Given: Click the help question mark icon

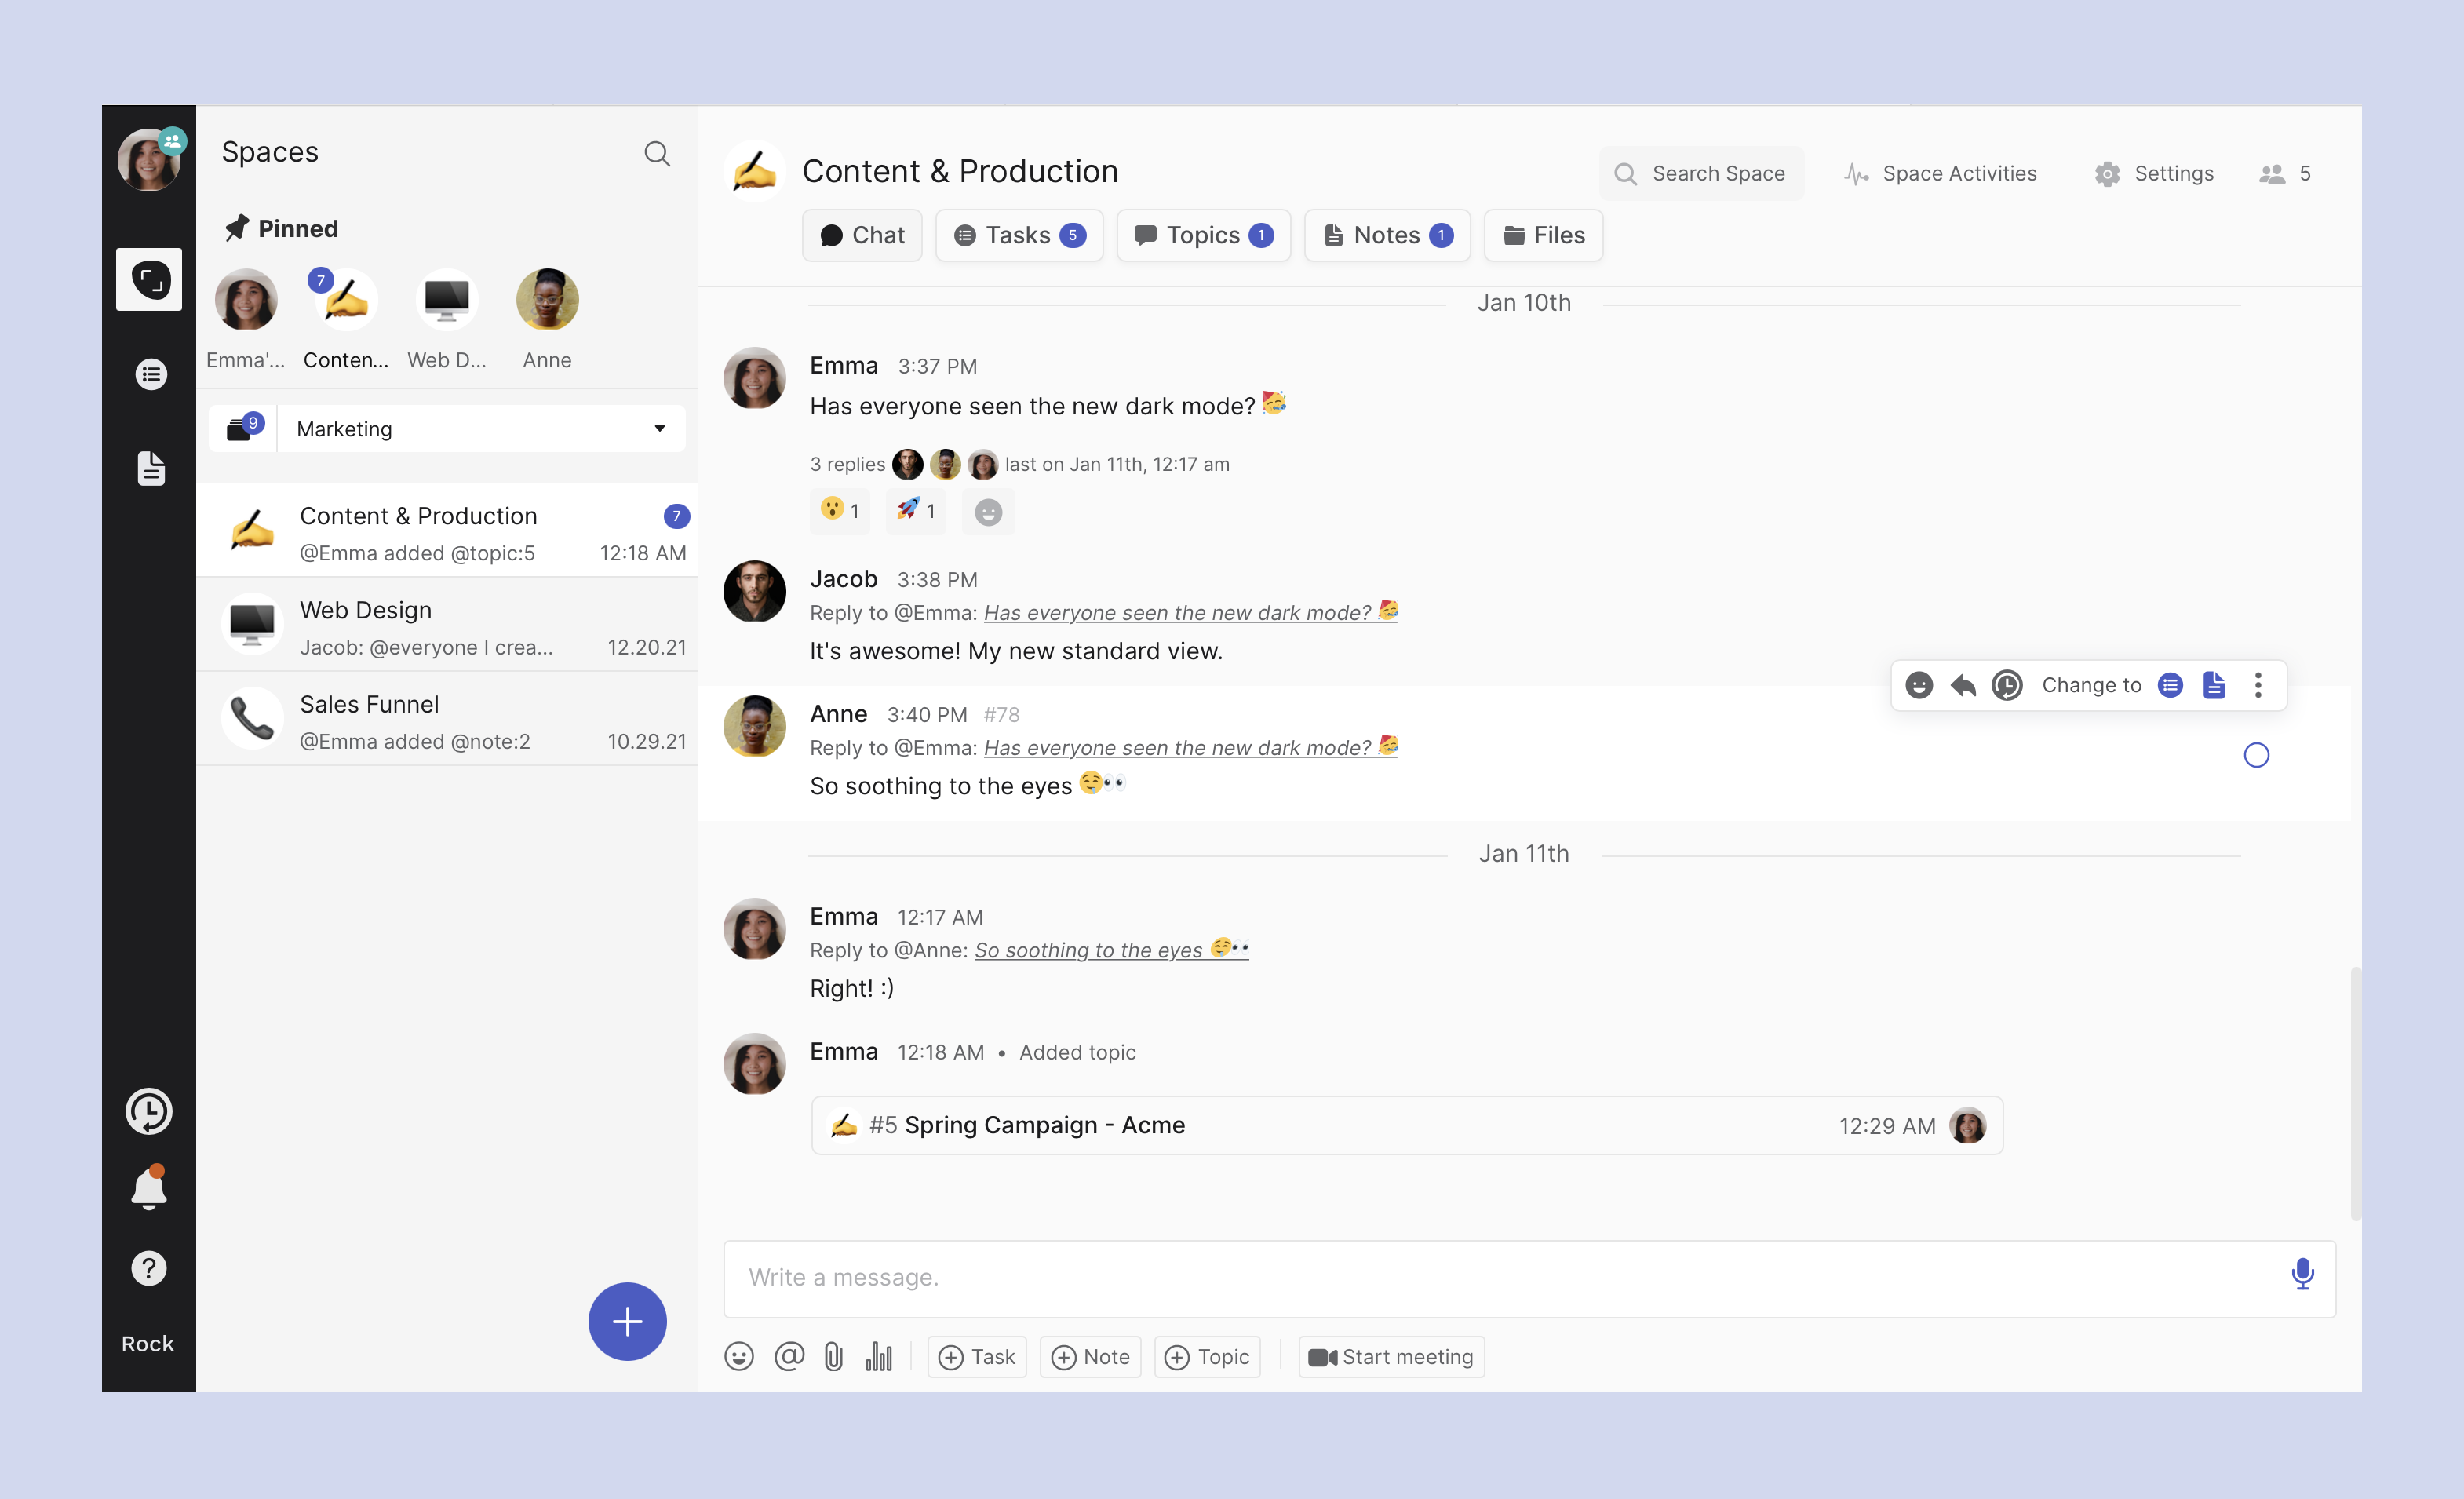Looking at the screenshot, I should [149, 1268].
